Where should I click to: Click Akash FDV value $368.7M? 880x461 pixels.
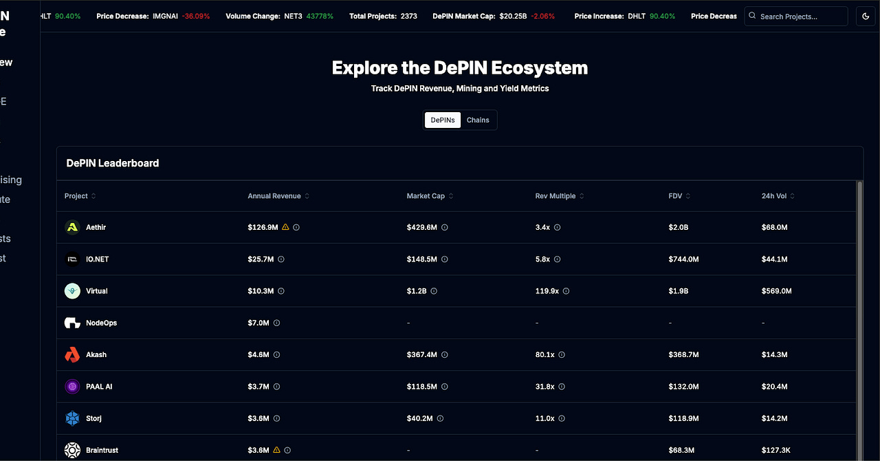point(683,354)
